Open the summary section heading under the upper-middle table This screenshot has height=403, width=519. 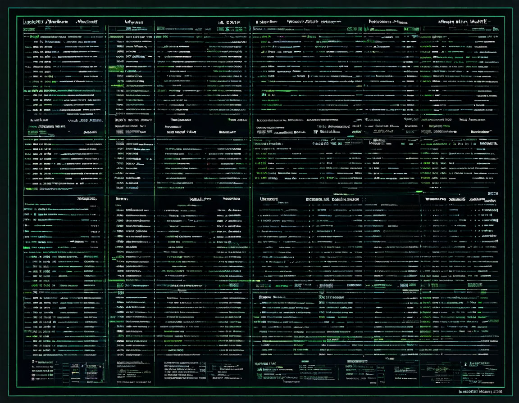(x=180, y=120)
